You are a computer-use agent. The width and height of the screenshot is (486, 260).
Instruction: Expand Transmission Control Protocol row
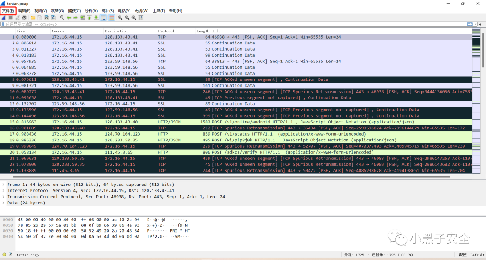[4, 197]
